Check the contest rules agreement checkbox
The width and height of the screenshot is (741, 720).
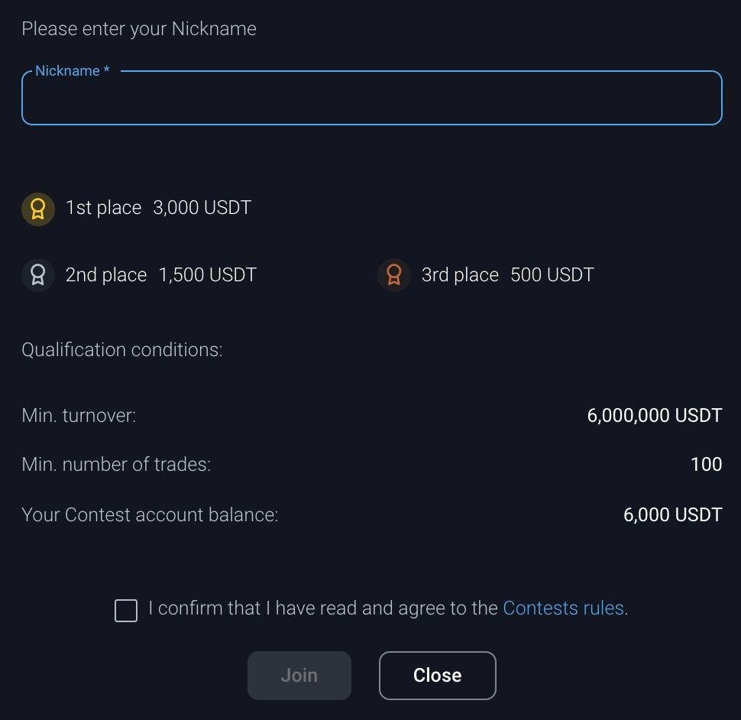click(126, 611)
